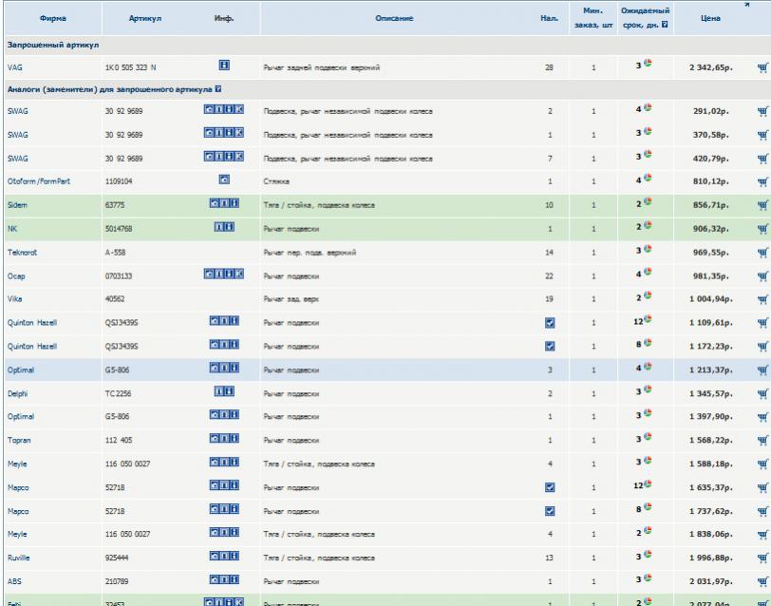Open the camera icon in the Sidem row
This screenshot has width=771, height=606.
(x=214, y=202)
